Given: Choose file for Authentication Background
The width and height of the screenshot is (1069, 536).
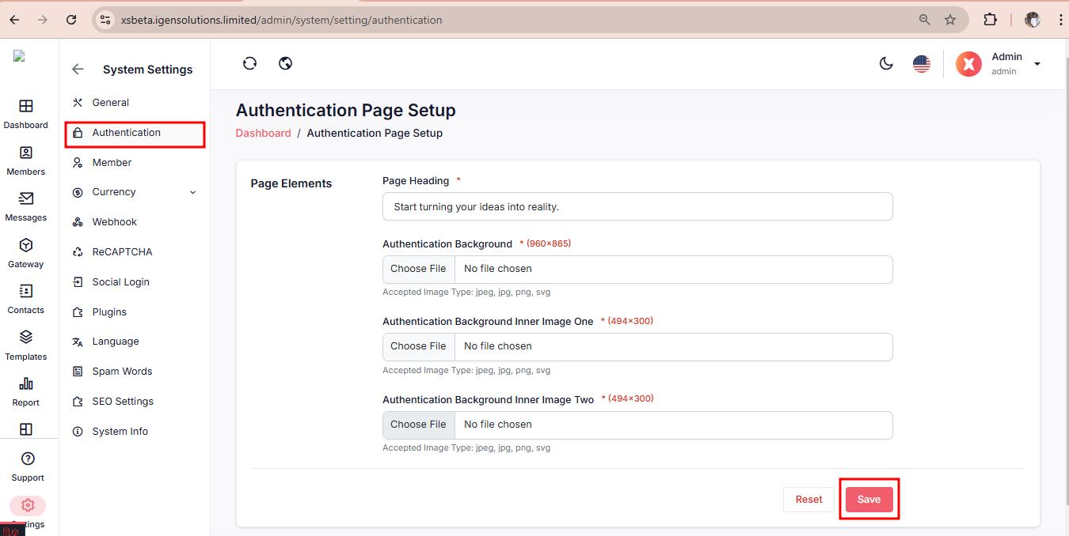Looking at the screenshot, I should point(418,269).
